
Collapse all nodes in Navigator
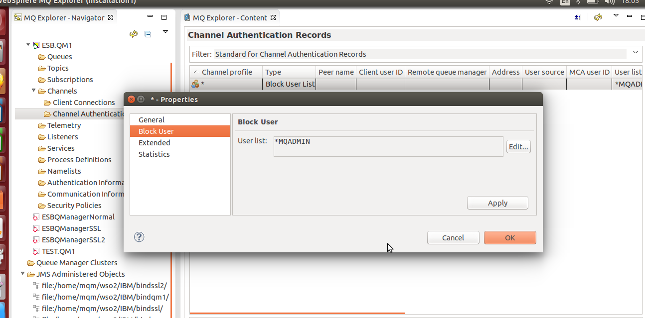click(x=148, y=34)
